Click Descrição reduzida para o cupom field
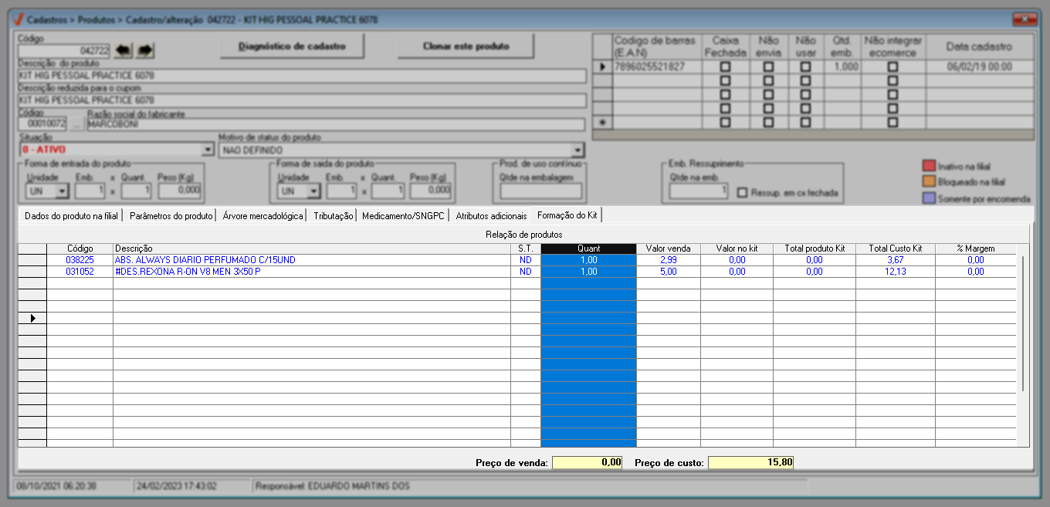This screenshot has height=507, width=1050. pos(302,100)
